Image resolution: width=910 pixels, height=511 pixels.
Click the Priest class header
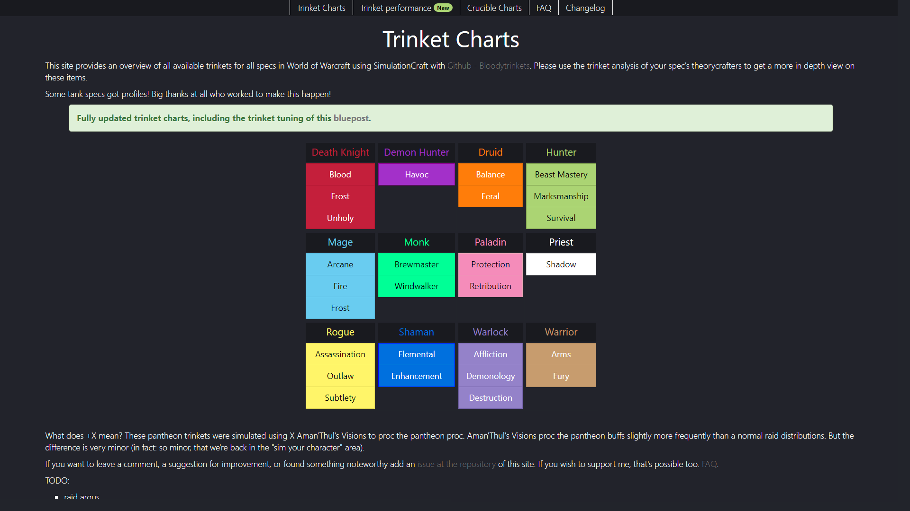pos(561,242)
